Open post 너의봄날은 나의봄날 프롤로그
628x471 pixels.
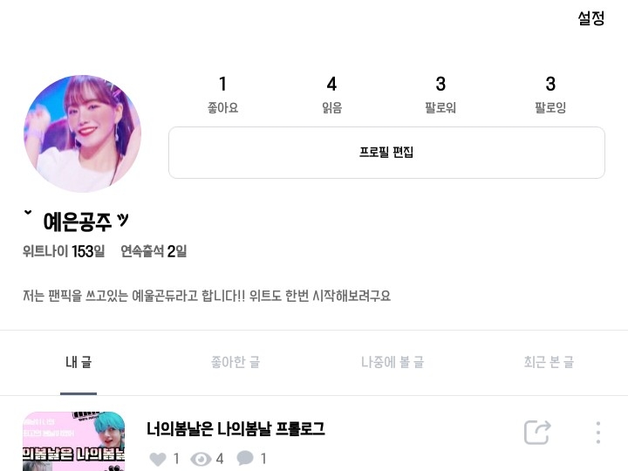click(235, 429)
